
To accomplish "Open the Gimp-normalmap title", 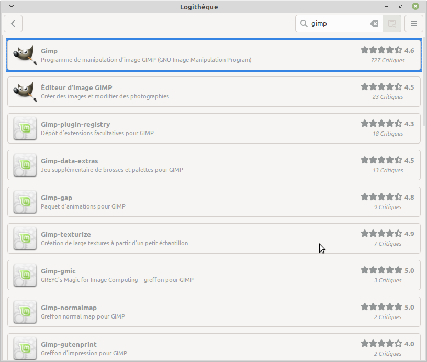I will coord(69,308).
